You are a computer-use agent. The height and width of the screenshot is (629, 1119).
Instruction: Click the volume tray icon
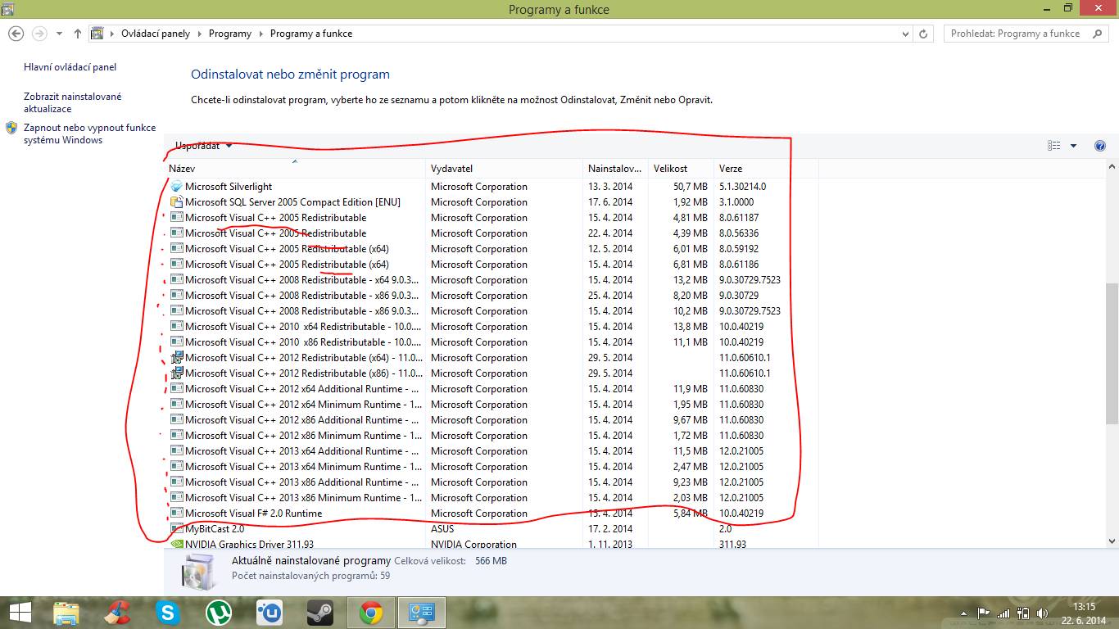(x=1042, y=613)
